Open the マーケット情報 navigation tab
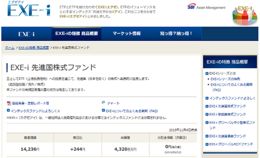The image size is (260, 158). pos(127,34)
